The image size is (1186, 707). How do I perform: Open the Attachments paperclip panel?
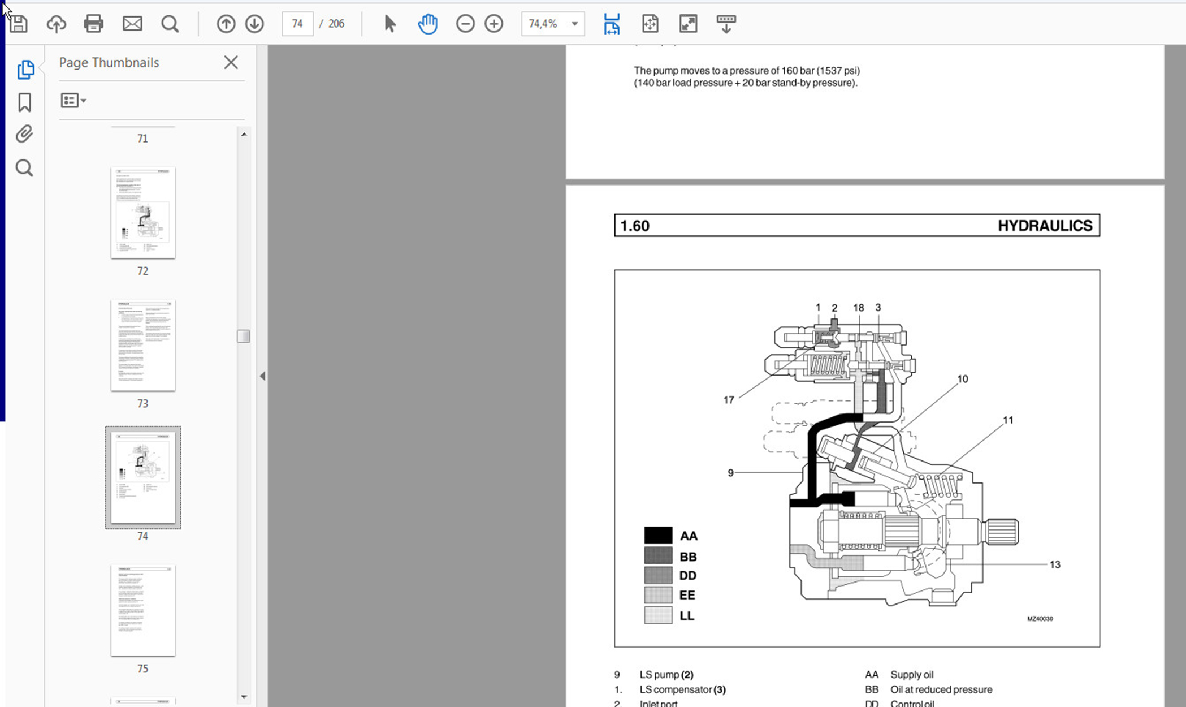pos(24,134)
